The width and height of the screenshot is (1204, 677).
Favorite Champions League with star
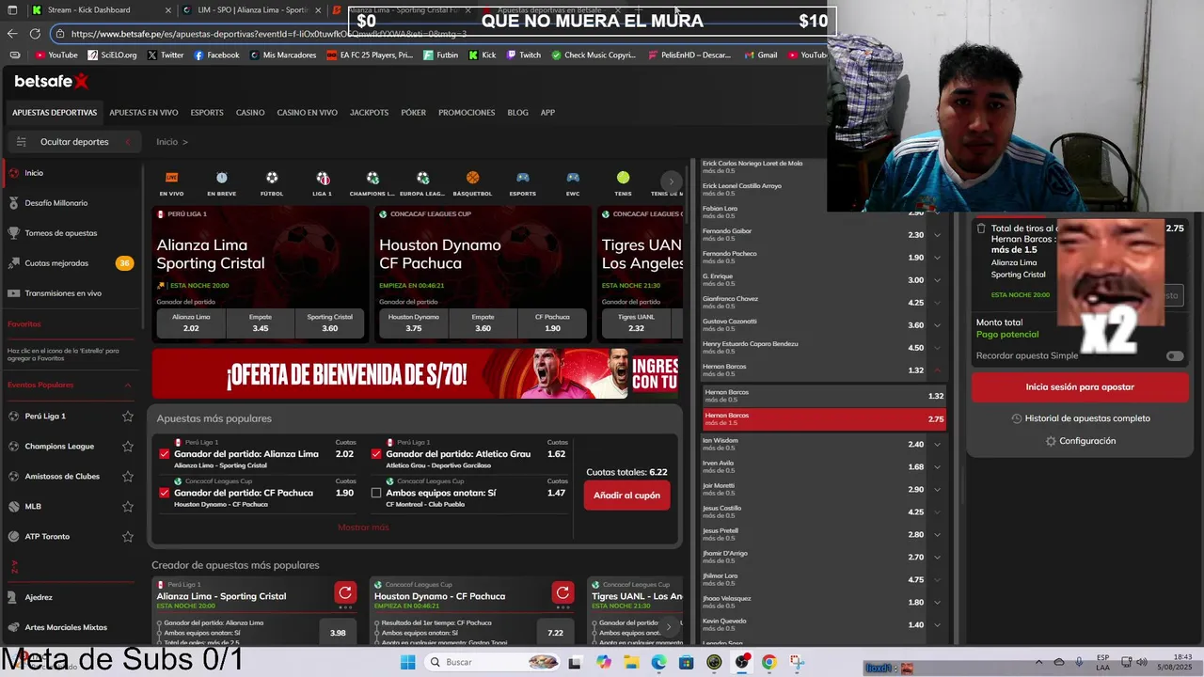[x=128, y=446]
